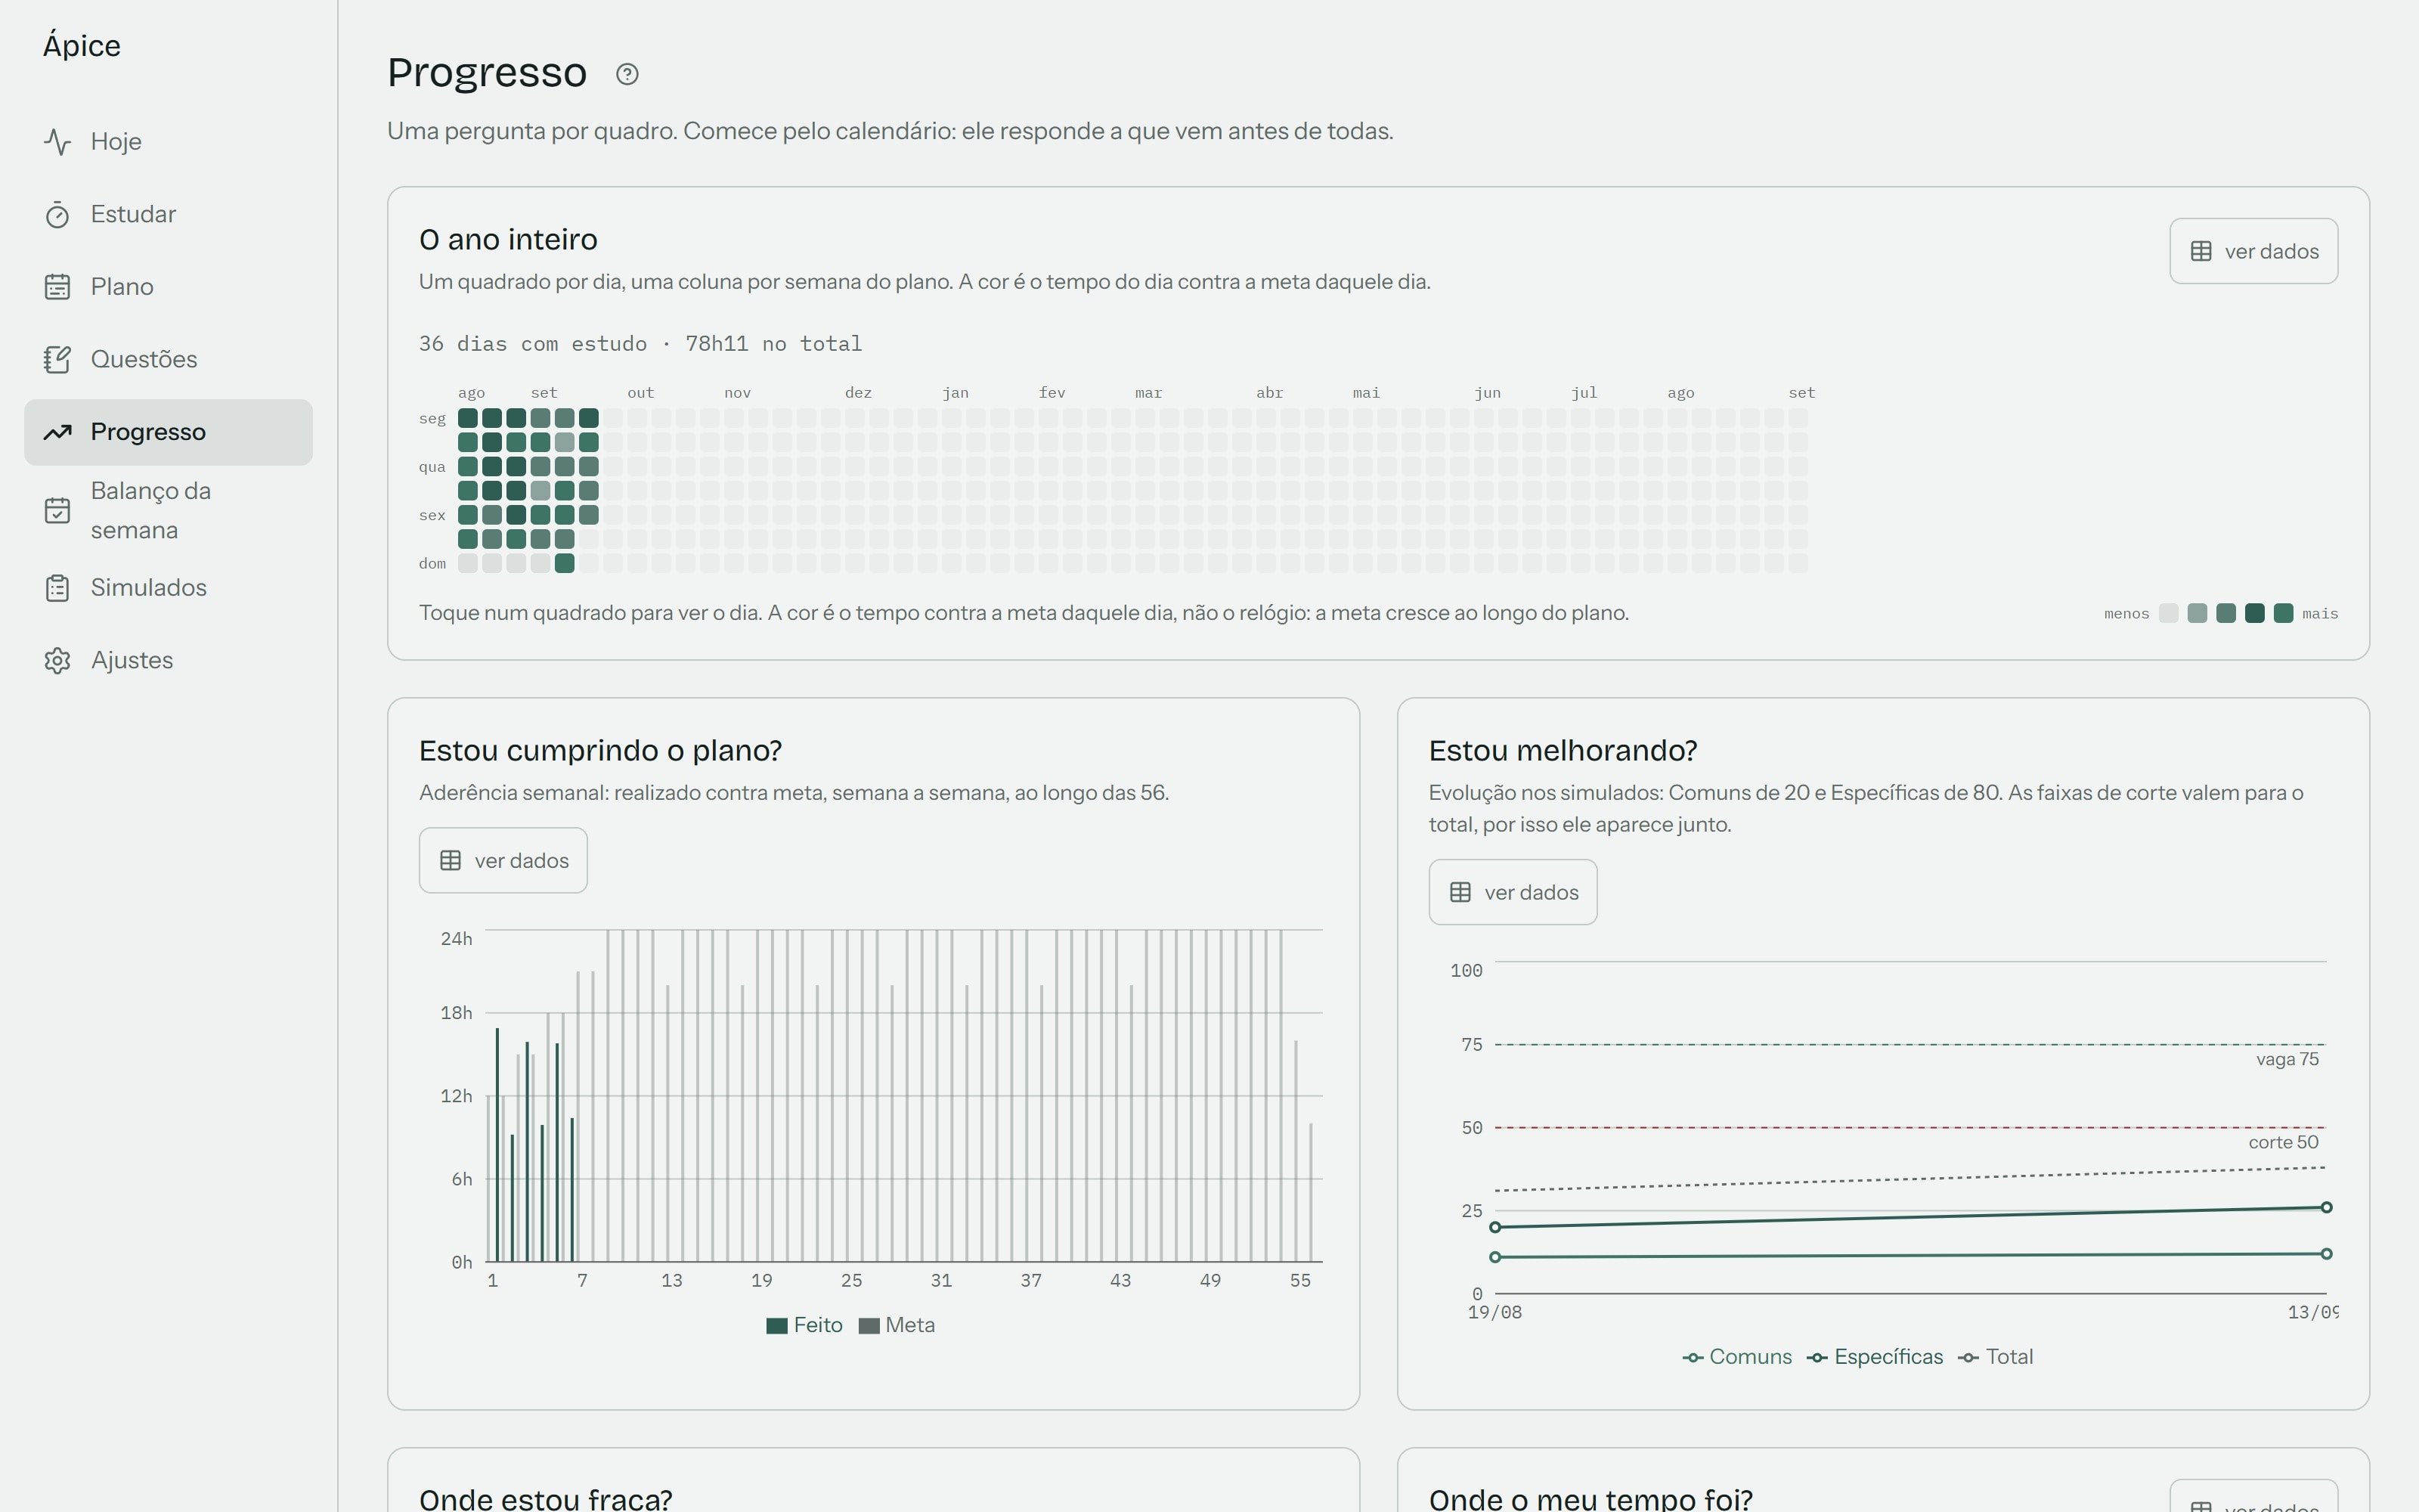Toggle Feito series in bar chart legend

[x=804, y=1325]
